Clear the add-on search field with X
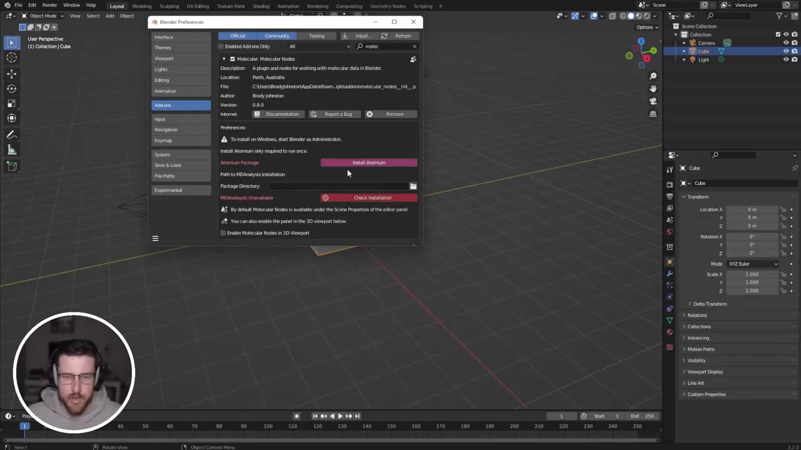 pos(414,46)
